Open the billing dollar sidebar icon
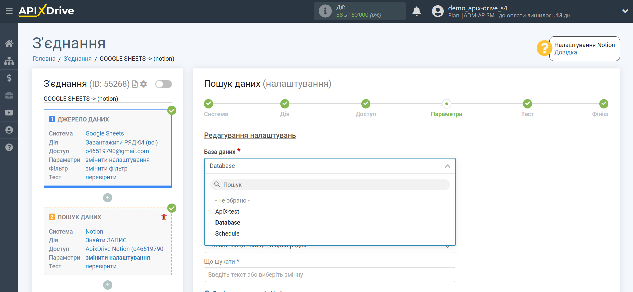Image resolution: width=633 pixels, height=292 pixels. pyautogui.click(x=9, y=78)
